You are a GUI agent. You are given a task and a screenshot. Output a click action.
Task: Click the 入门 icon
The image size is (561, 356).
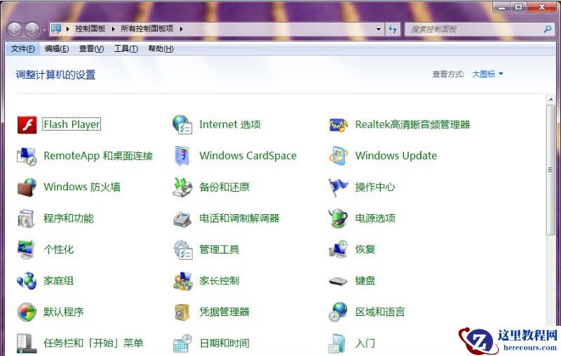click(x=337, y=343)
